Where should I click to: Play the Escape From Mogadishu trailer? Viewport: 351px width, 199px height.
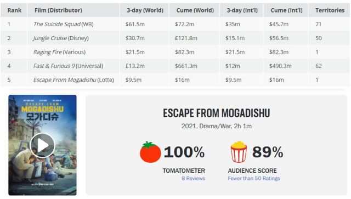coord(42,145)
